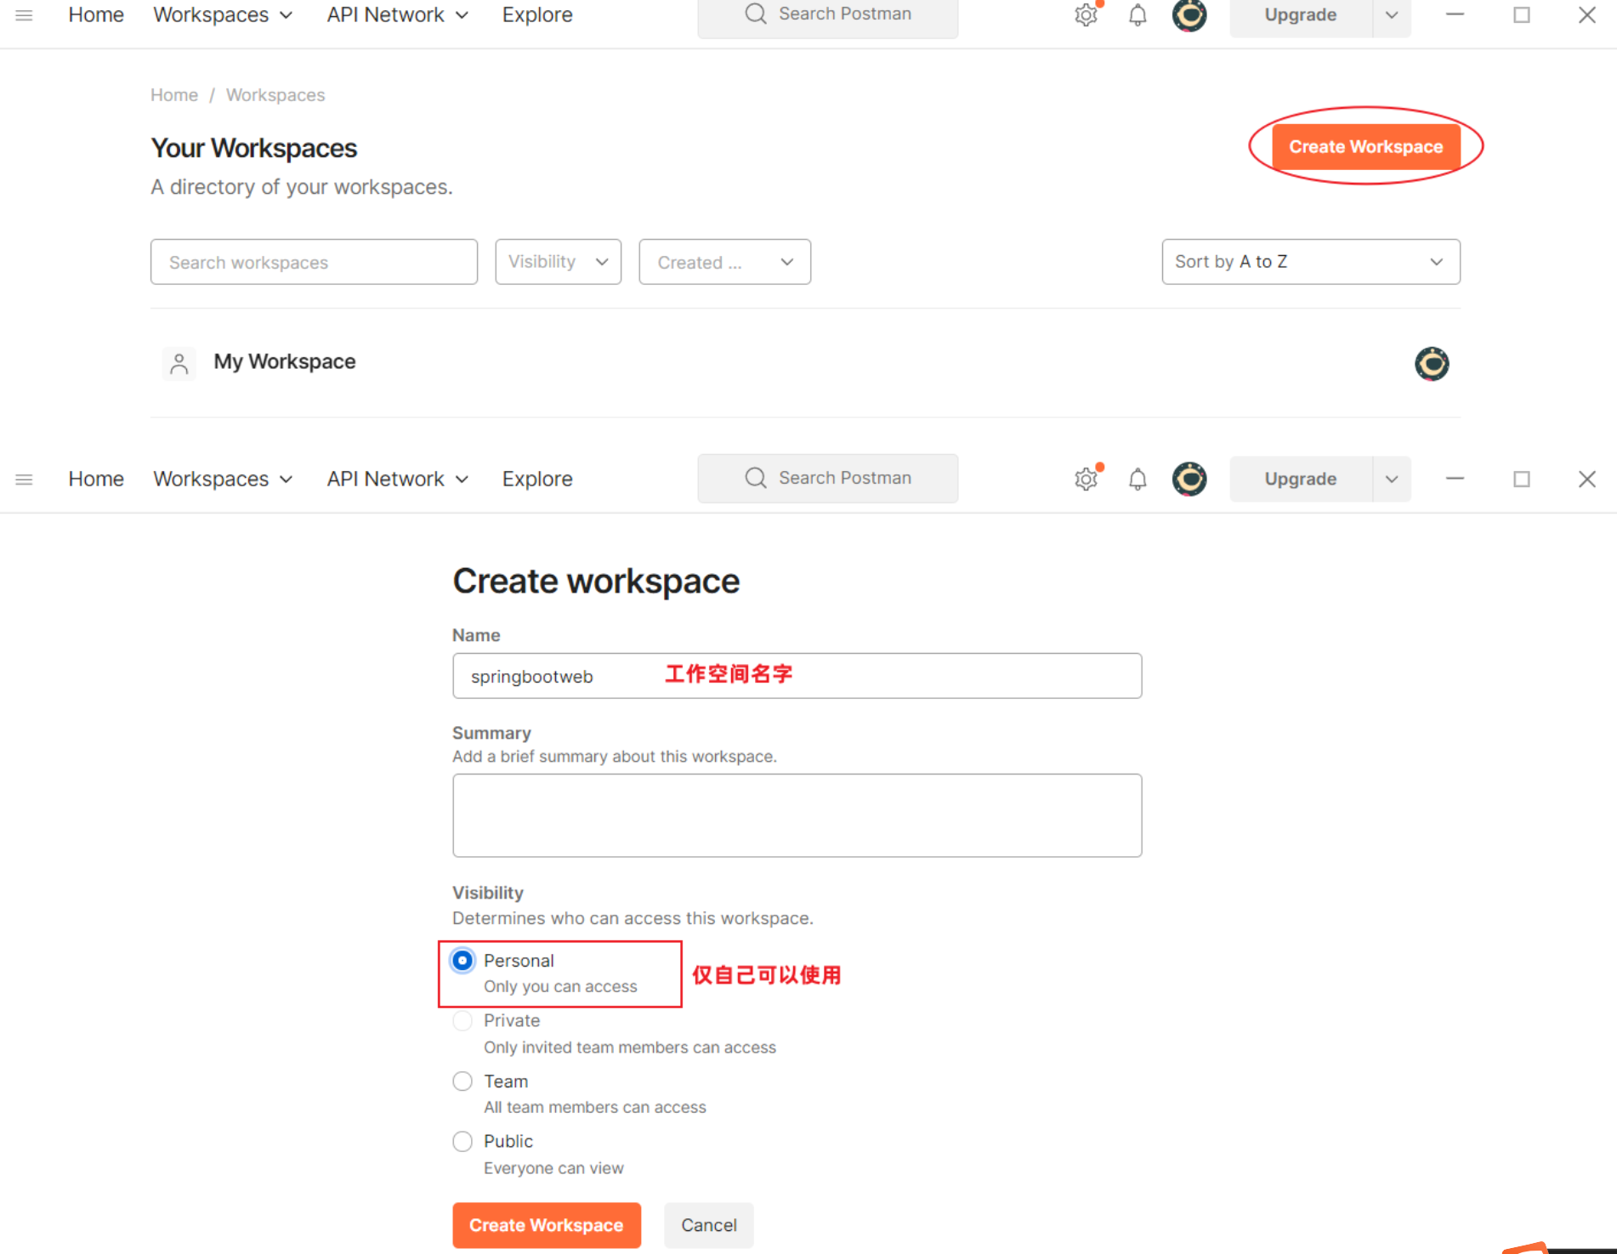Click the "Create workspace" form heading
1617x1254 pixels.
click(x=596, y=582)
